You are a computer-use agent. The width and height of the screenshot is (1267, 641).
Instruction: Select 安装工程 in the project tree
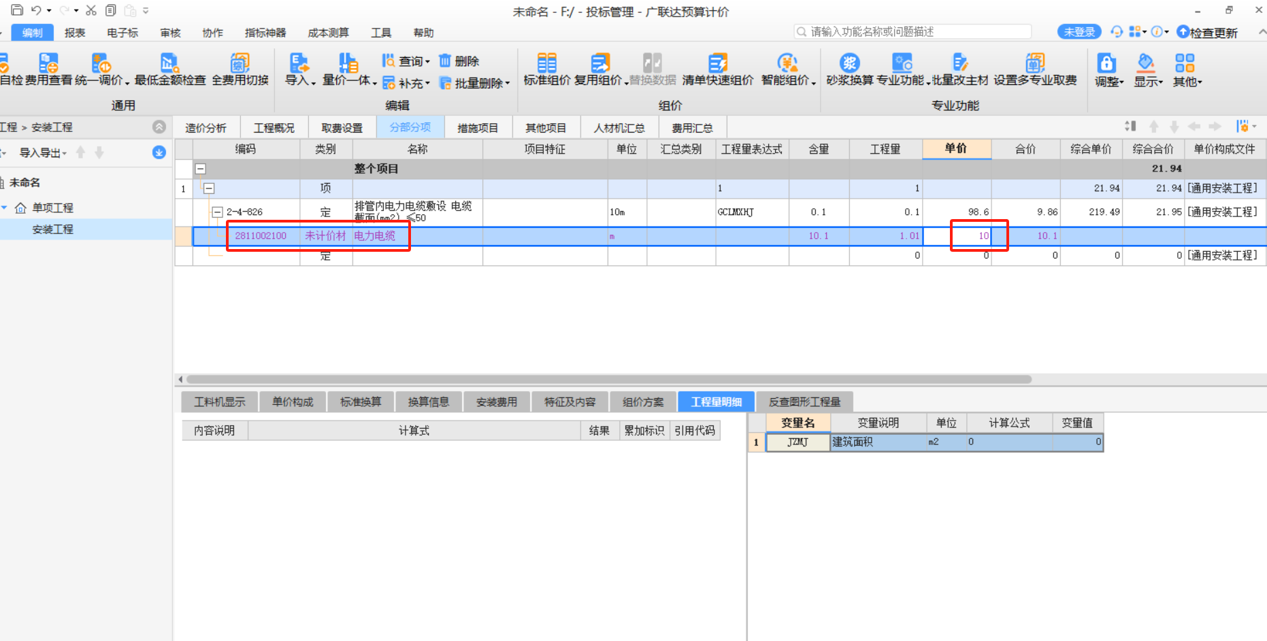tap(52, 229)
